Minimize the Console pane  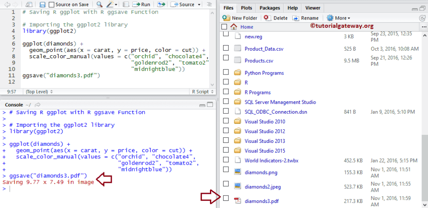click(x=203, y=105)
